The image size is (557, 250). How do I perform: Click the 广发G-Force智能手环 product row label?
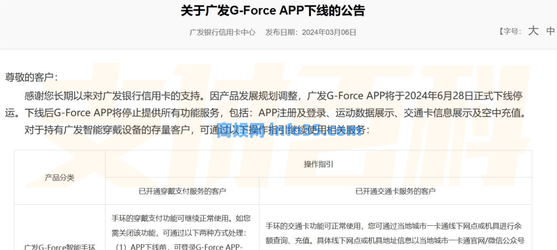click(59, 247)
